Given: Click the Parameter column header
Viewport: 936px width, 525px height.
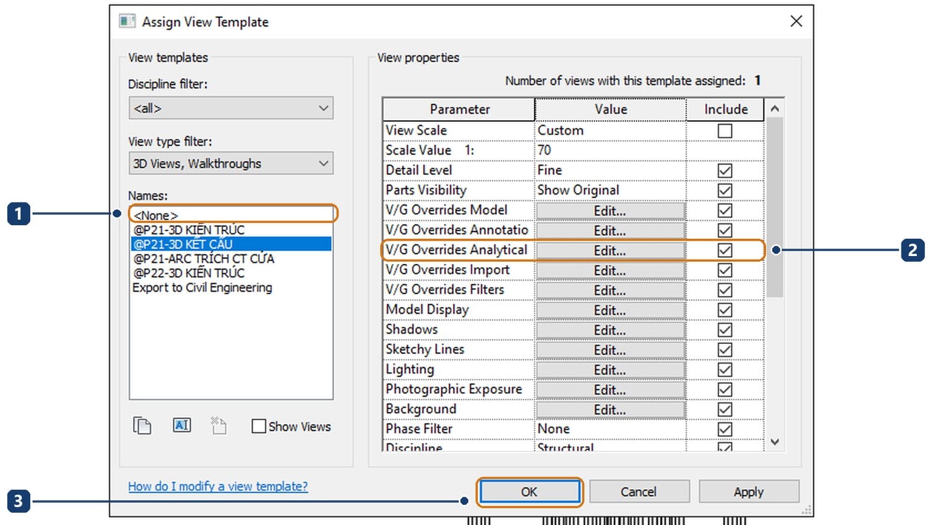Looking at the screenshot, I should (x=459, y=109).
